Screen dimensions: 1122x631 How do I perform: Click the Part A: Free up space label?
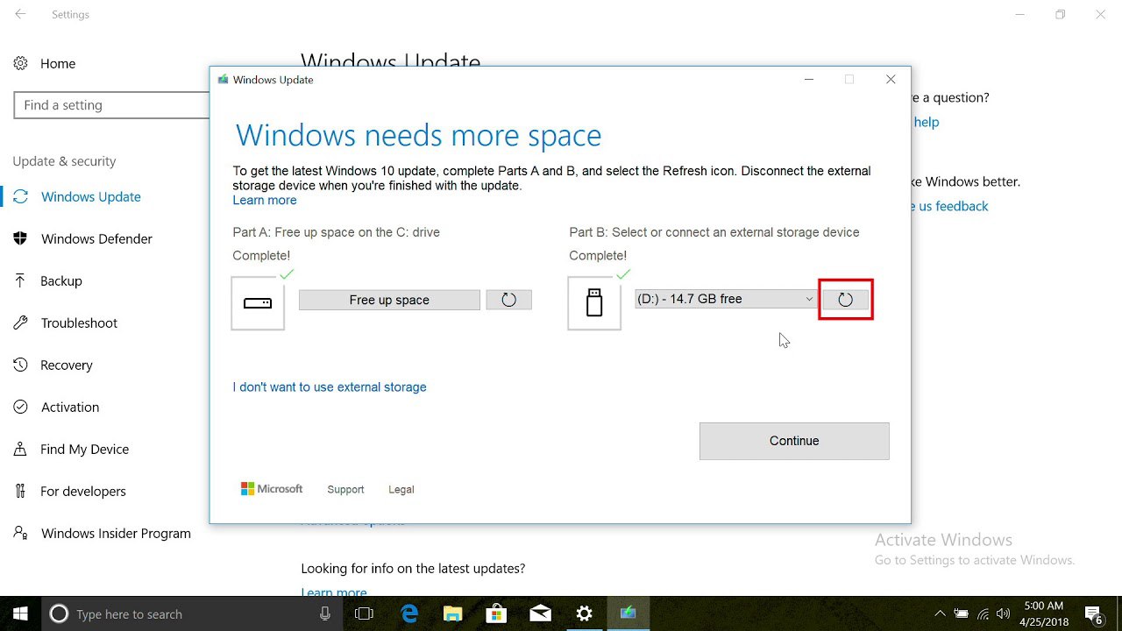click(x=336, y=232)
